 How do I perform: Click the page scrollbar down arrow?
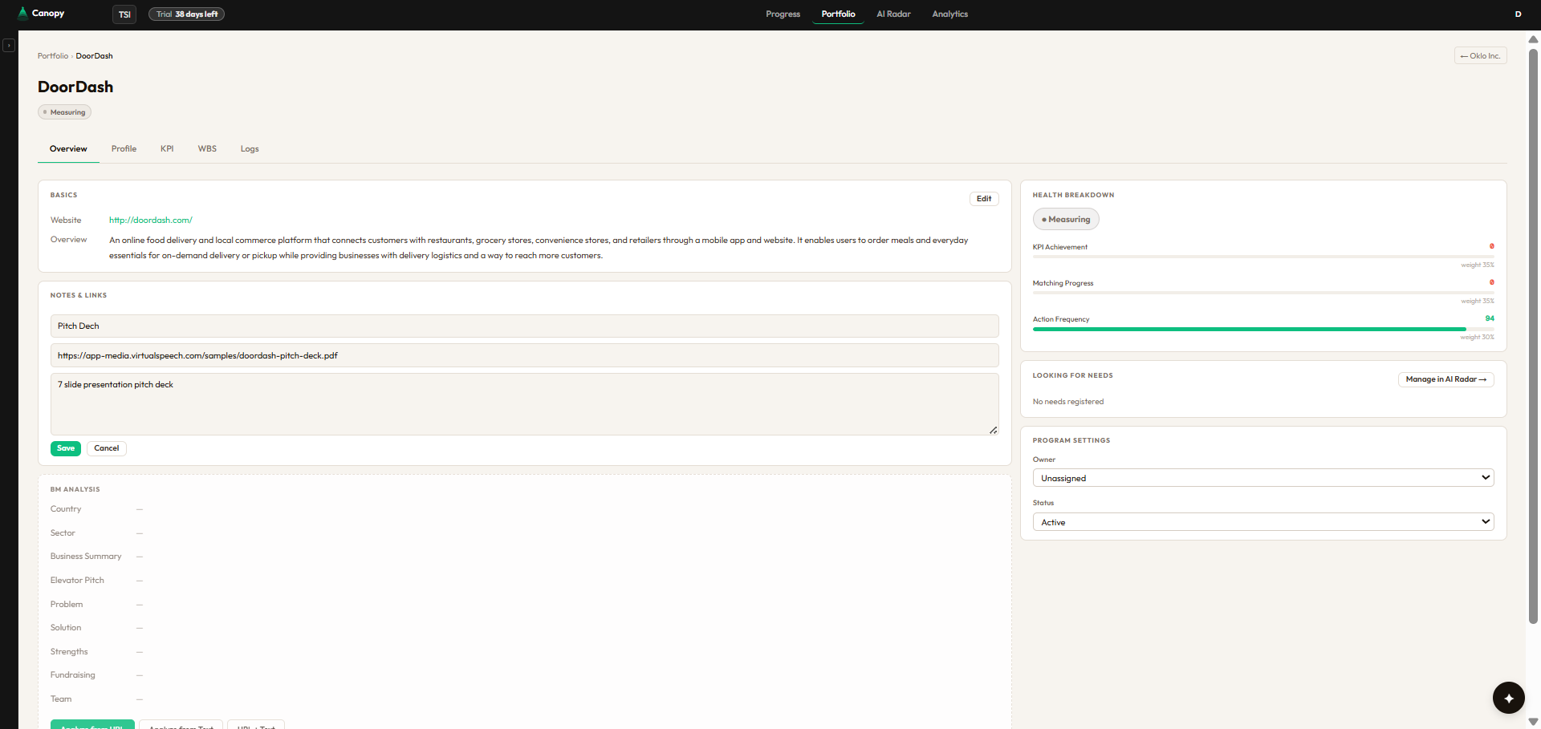tap(1533, 722)
